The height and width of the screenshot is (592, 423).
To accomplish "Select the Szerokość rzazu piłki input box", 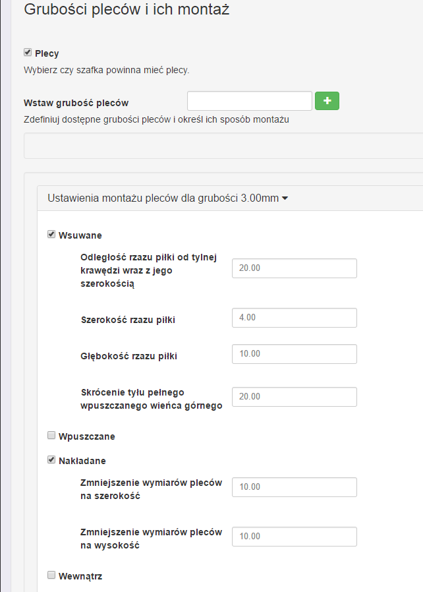I will [294, 318].
